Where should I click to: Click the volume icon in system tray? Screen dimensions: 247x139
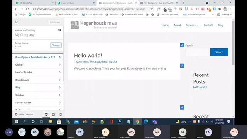click(x=211, y=122)
